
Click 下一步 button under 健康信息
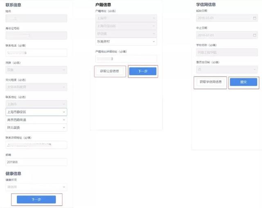36,199
